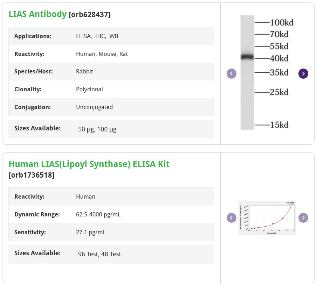Click the 50 µg, 100 µg sizes value
This screenshot has width=317, height=286.
97,129
